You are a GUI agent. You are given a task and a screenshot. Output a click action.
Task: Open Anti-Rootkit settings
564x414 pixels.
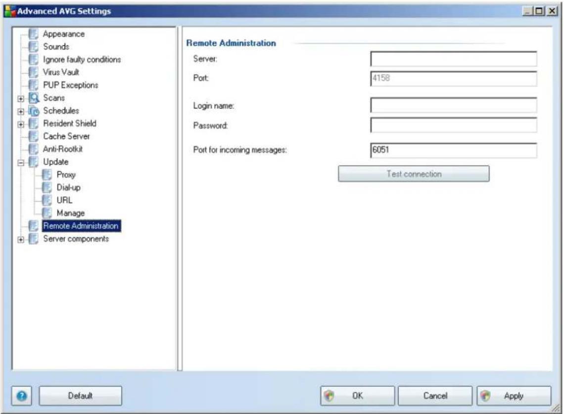(63, 149)
